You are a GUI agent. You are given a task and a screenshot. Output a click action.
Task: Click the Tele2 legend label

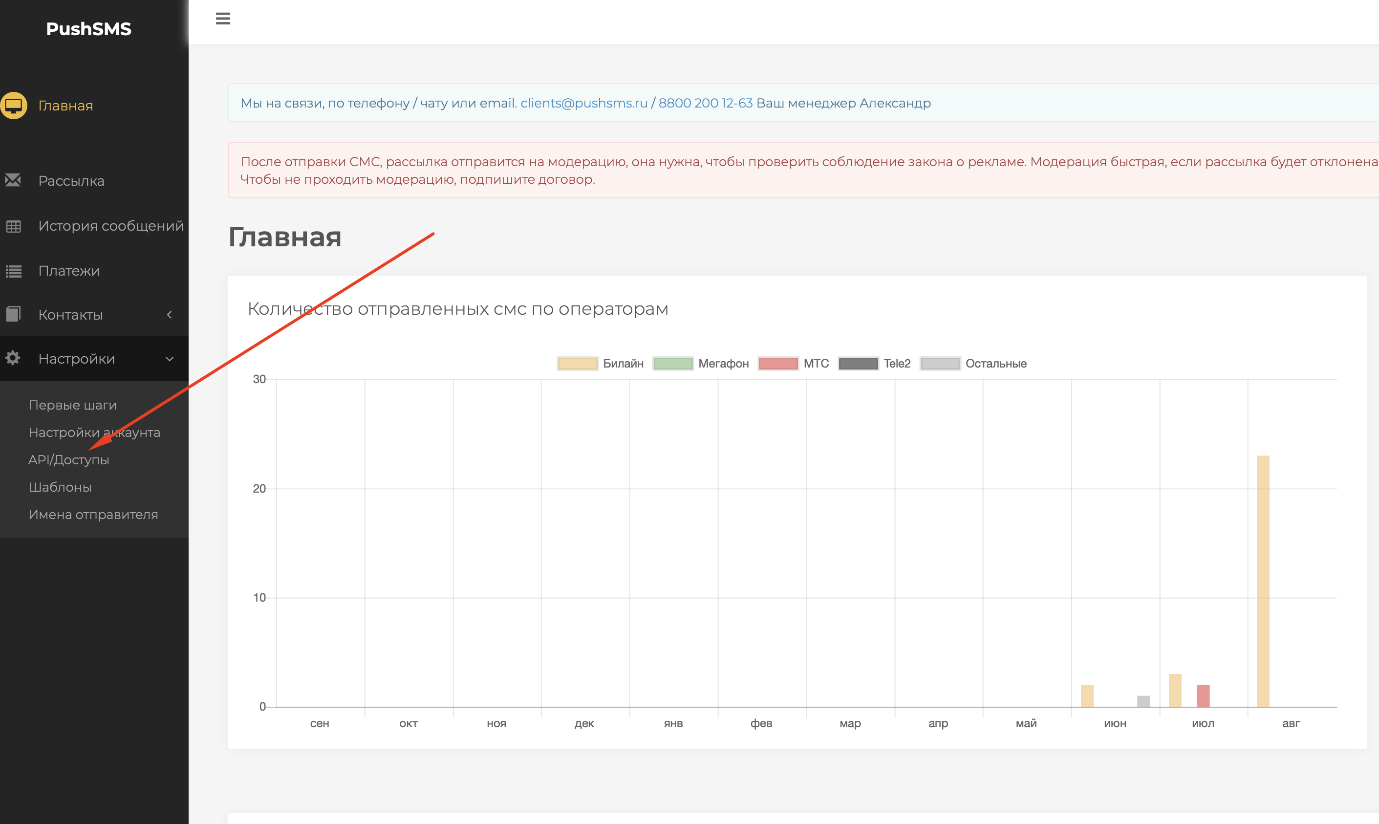(x=897, y=364)
